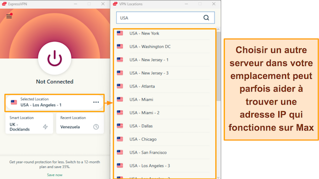Click the ExpressVPN logo in the title bar

click(x=4, y=4)
